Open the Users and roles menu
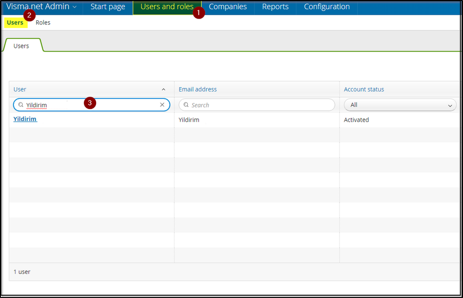The image size is (463, 298). pyautogui.click(x=167, y=7)
